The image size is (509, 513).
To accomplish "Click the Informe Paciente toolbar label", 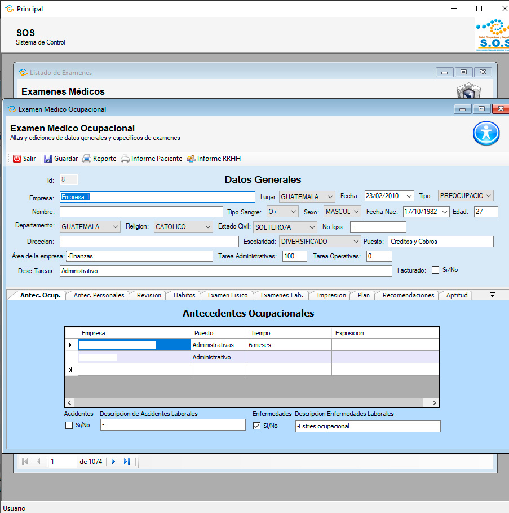I will tap(157, 159).
